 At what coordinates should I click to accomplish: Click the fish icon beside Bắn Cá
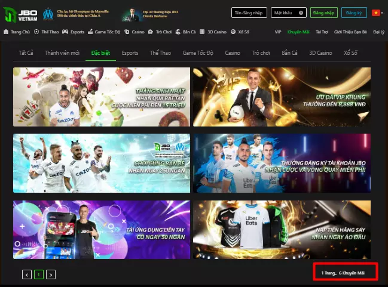pos(178,32)
